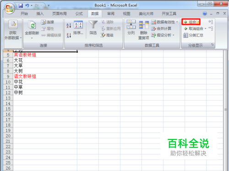Click the show detail outline icon
The image size is (229, 171).
(x=211, y=22)
